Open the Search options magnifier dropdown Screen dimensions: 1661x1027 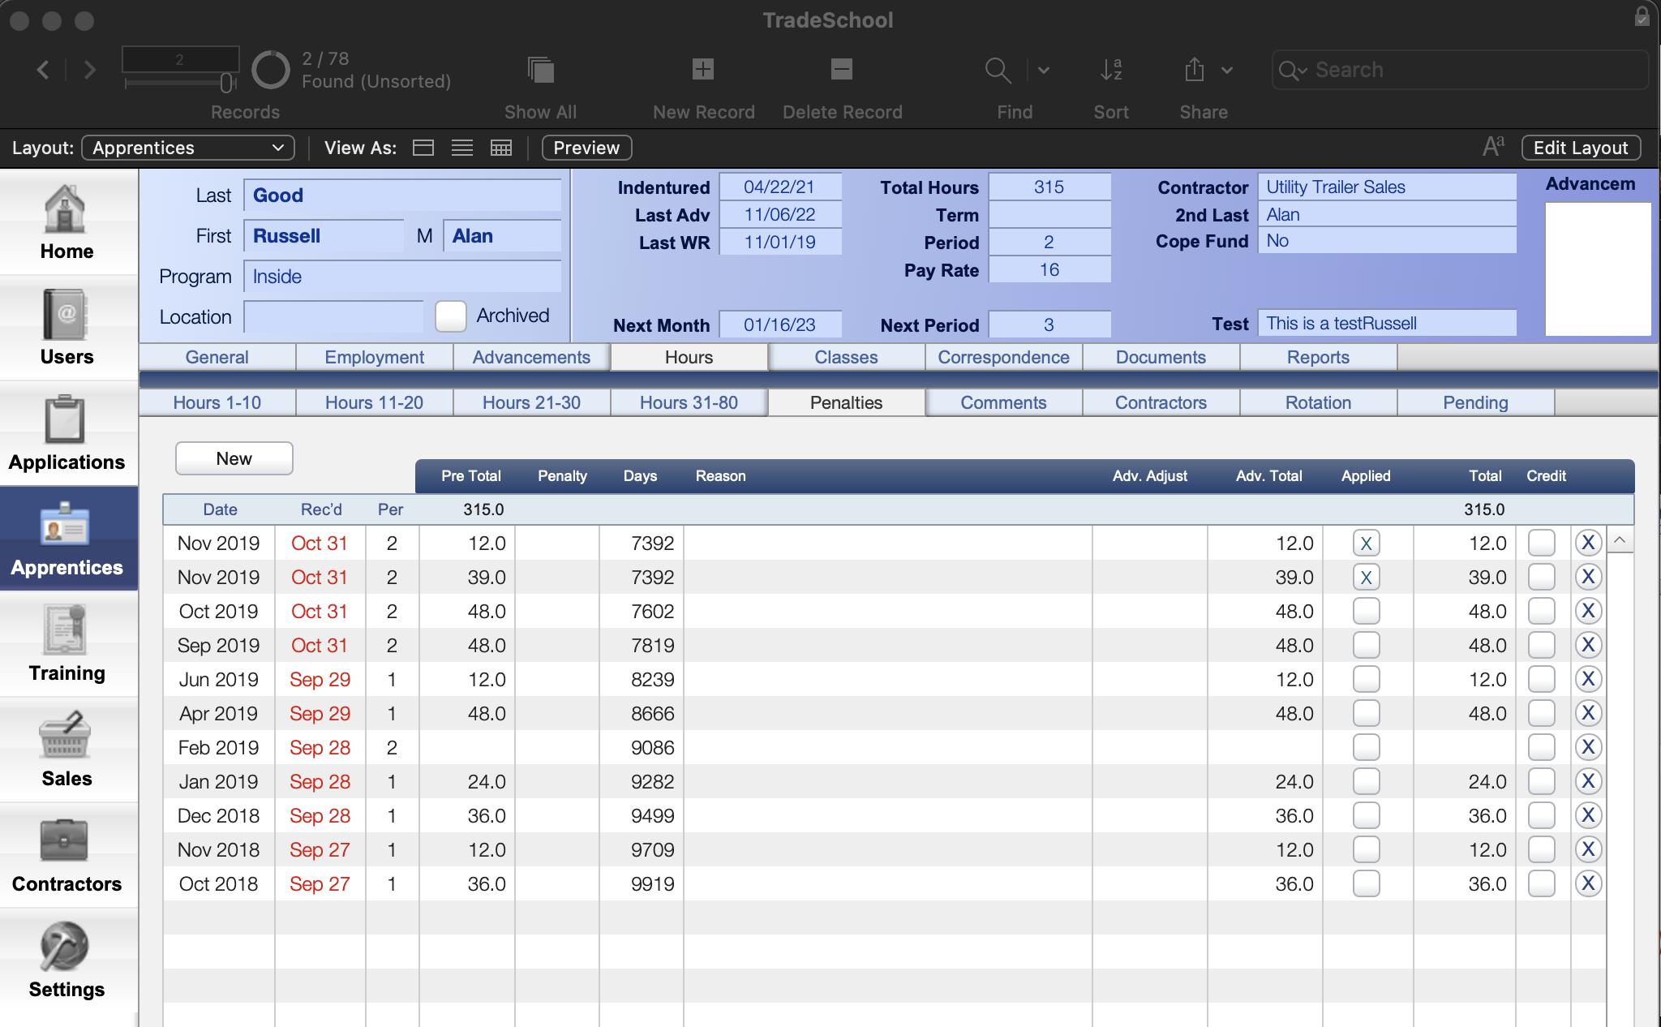pyautogui.click(x=1292, y=71)
